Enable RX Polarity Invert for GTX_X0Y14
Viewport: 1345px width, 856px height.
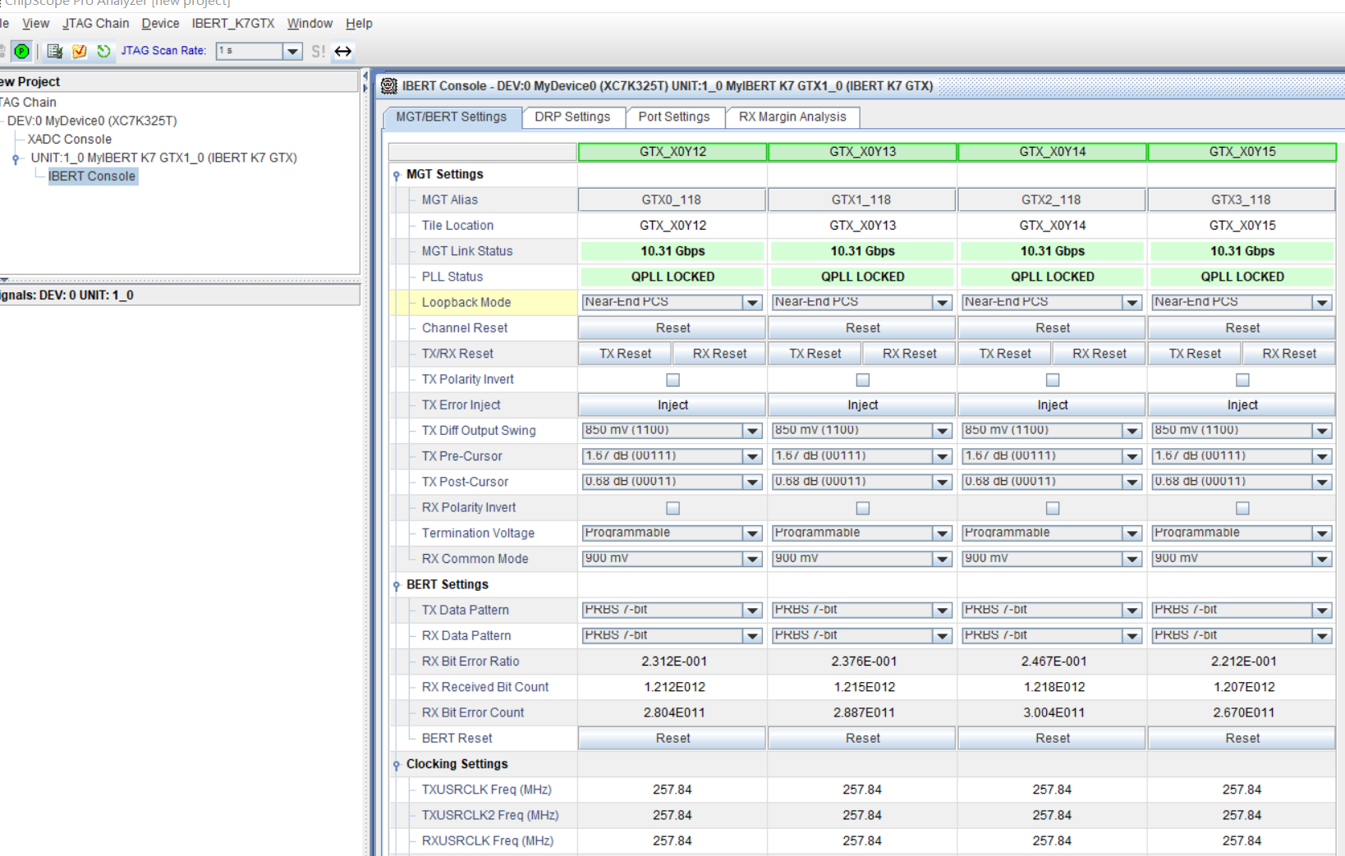1053,508
